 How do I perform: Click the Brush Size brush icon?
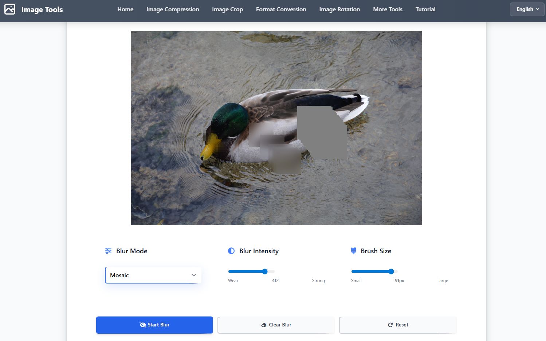(x=353, y=251)
